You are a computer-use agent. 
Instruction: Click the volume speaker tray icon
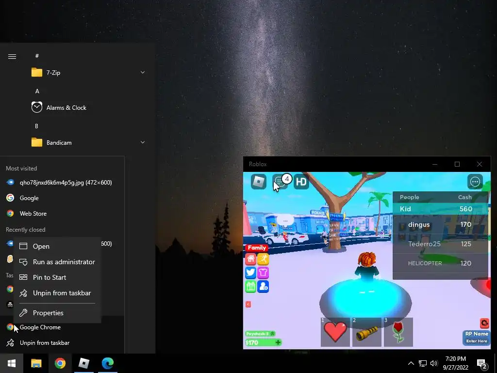[434, 363]
